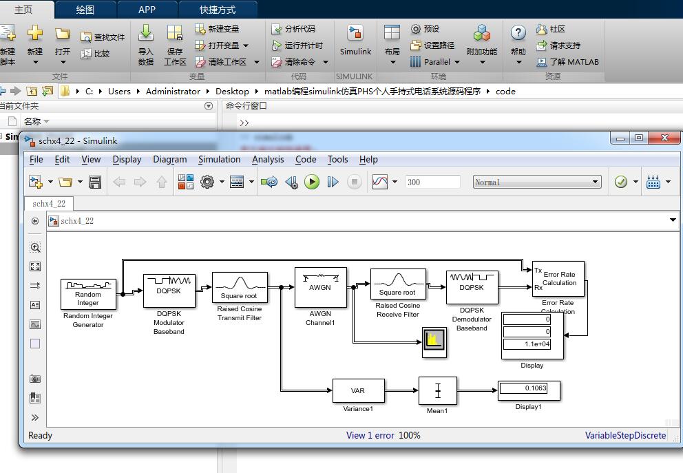
Task: Click the VariableStepDiscrete solver link
Action: coord(625,435)
